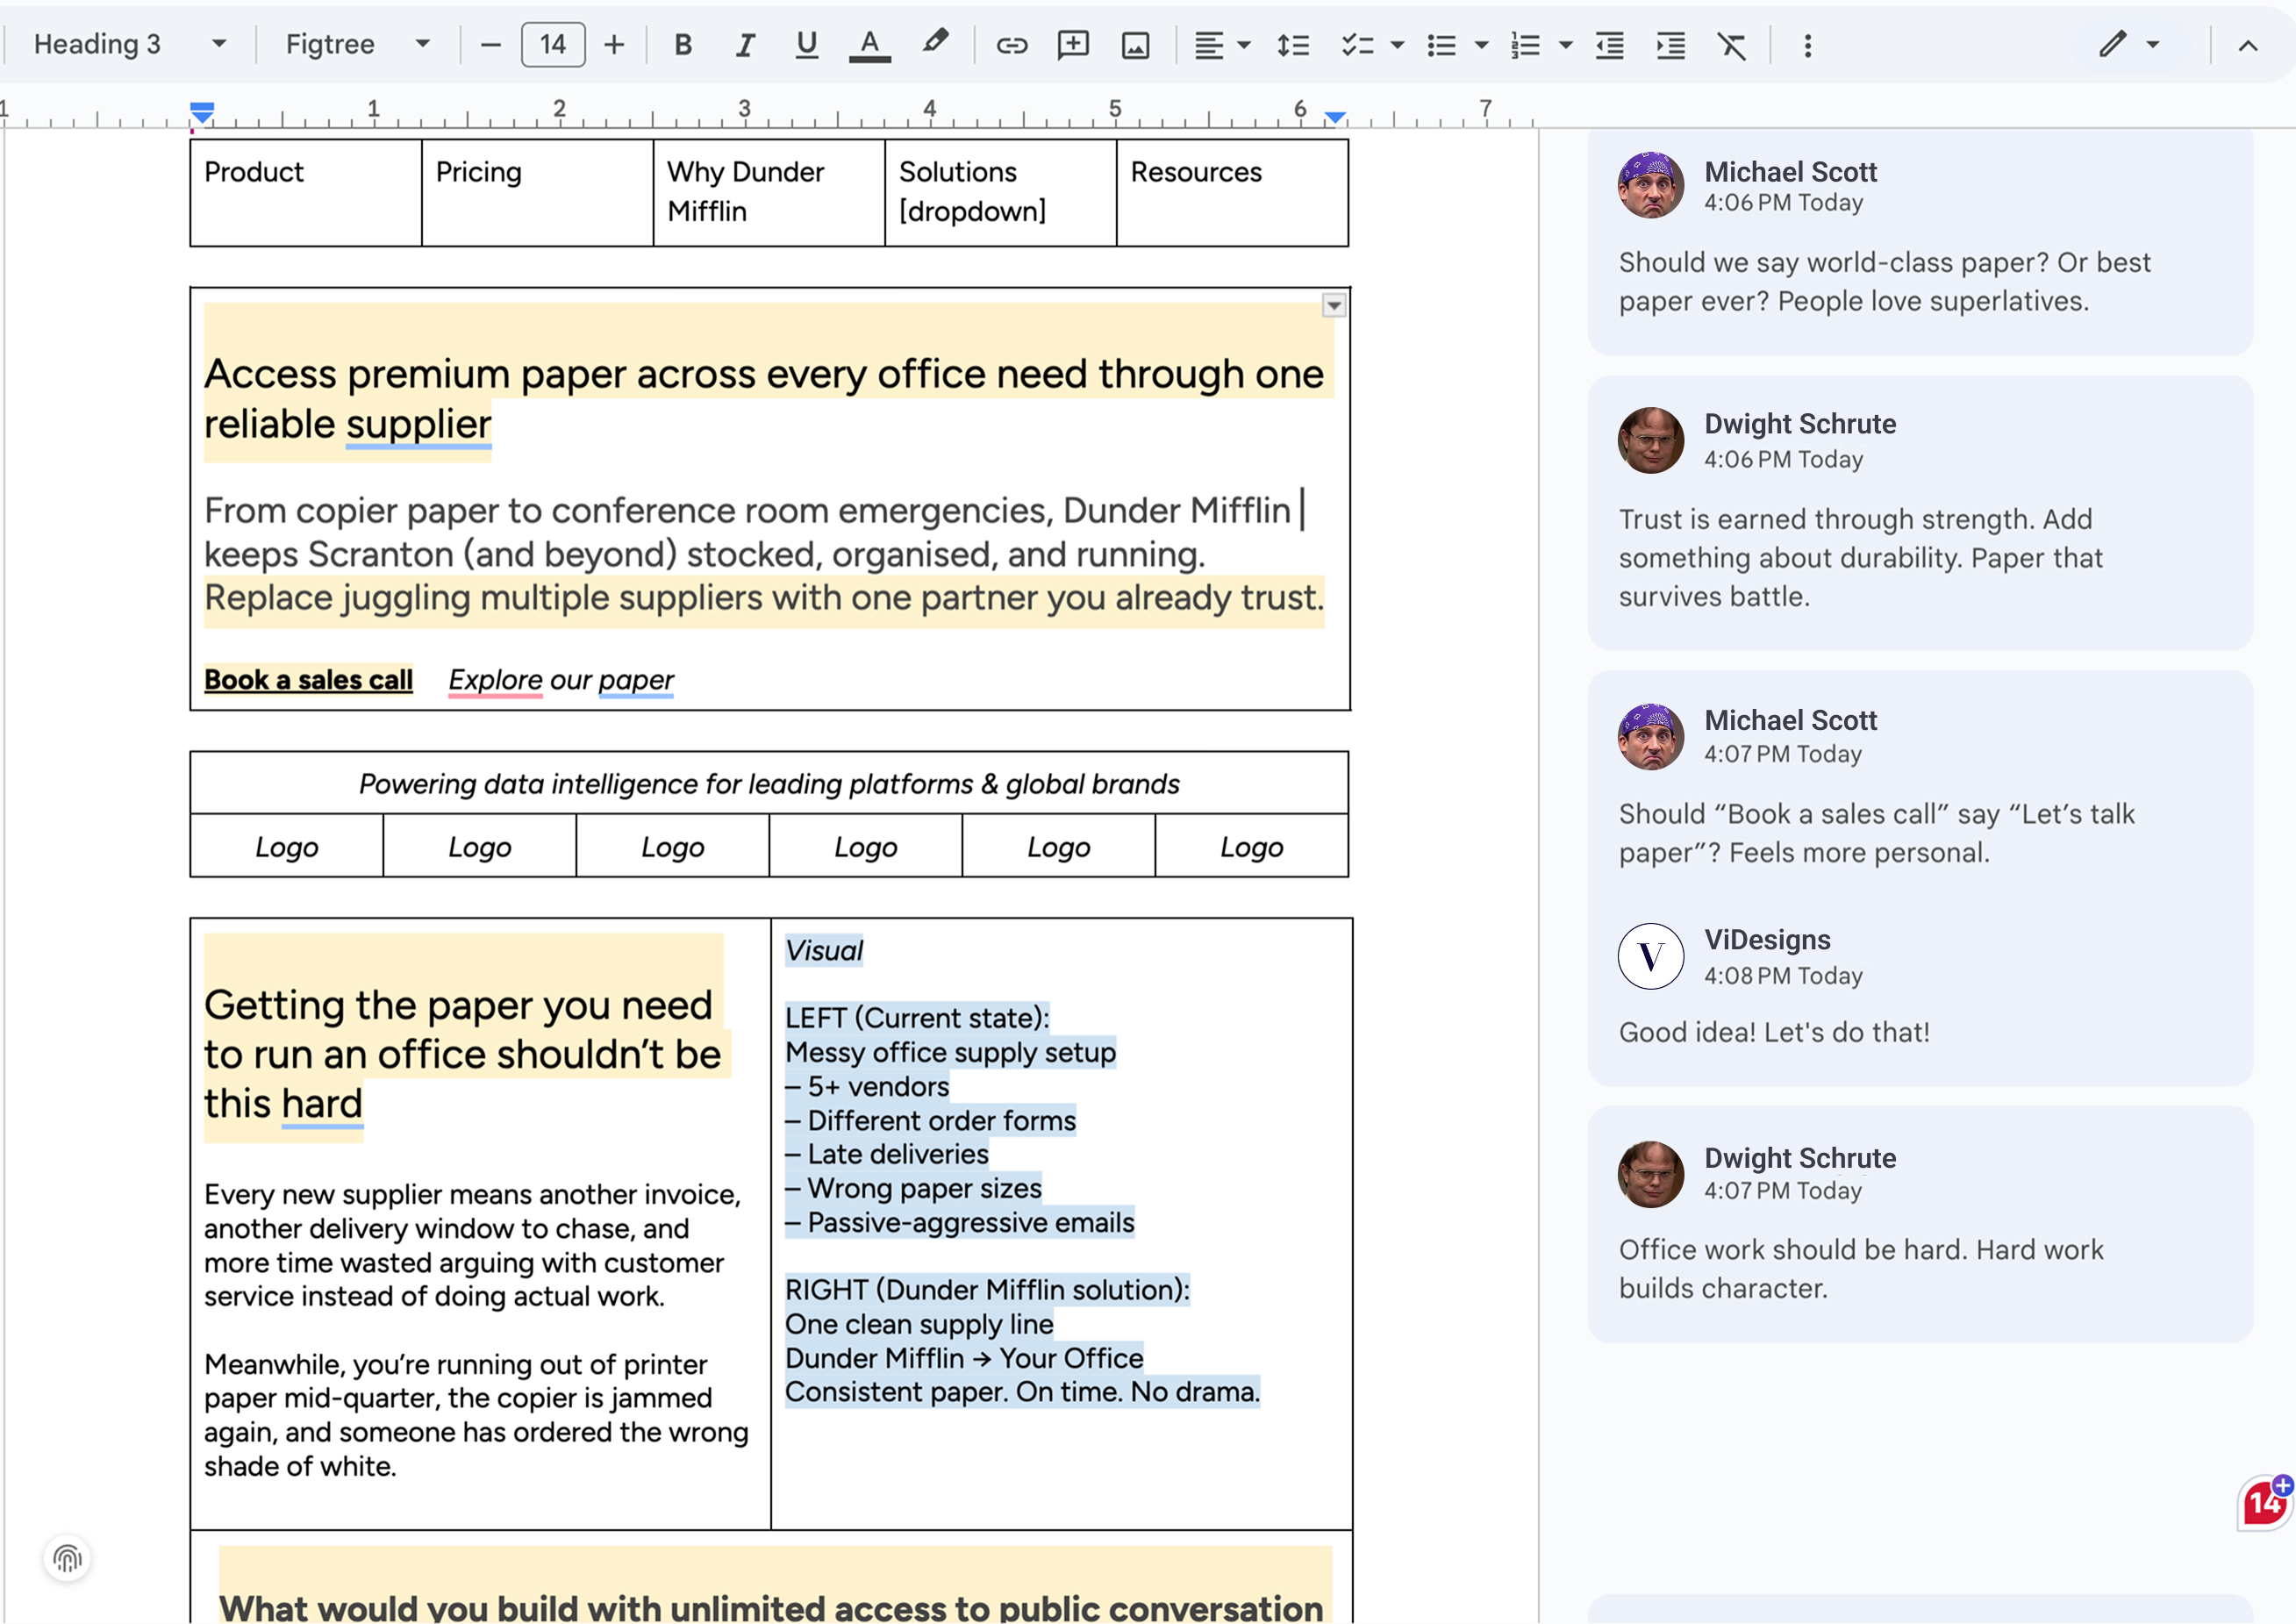Screen dimensions: 2296x1624
Task: Select the highlight color pen icon
Action: [x=935, y=43]
